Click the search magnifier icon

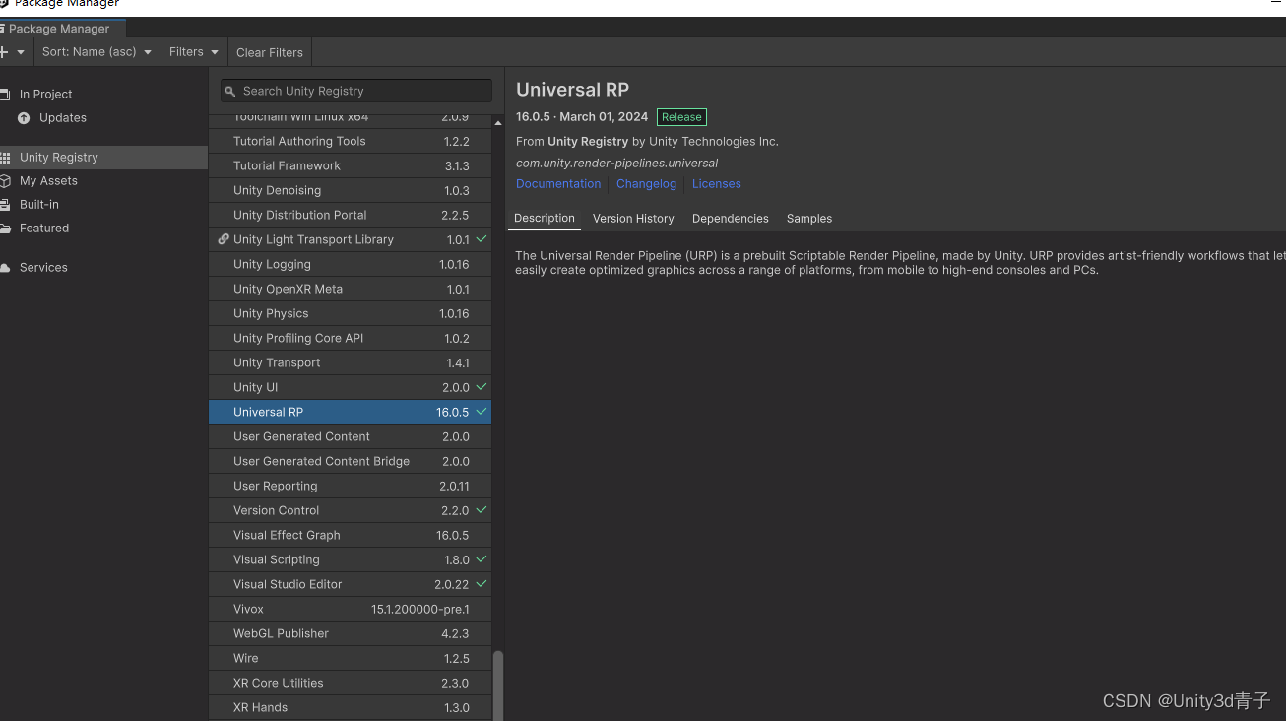(230, 91)
